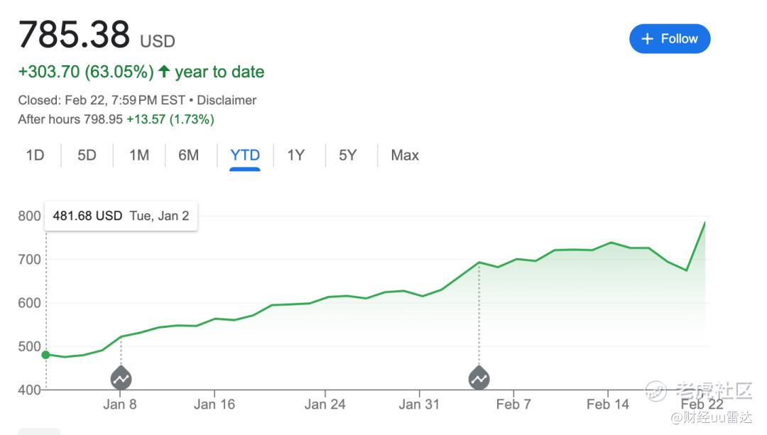Click the plus icon on Follow

pyautogui.click(x=647, y=39)
